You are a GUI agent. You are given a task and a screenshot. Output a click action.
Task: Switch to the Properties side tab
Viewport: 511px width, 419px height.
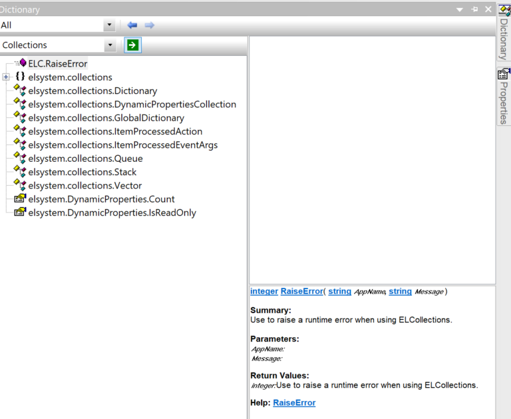(x=504, y=95)
